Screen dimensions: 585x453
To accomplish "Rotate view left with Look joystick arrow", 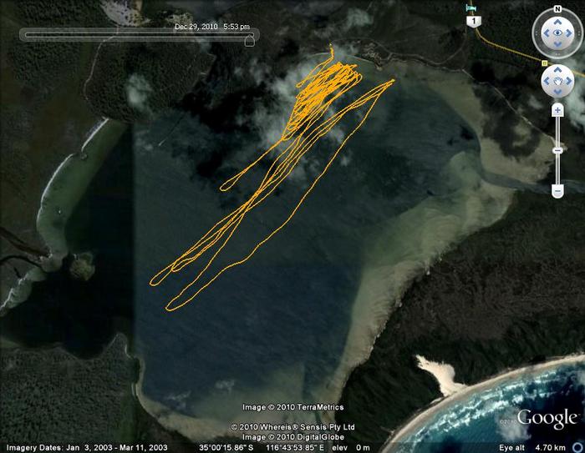I will pyautogui.click(x=544, y=34).
